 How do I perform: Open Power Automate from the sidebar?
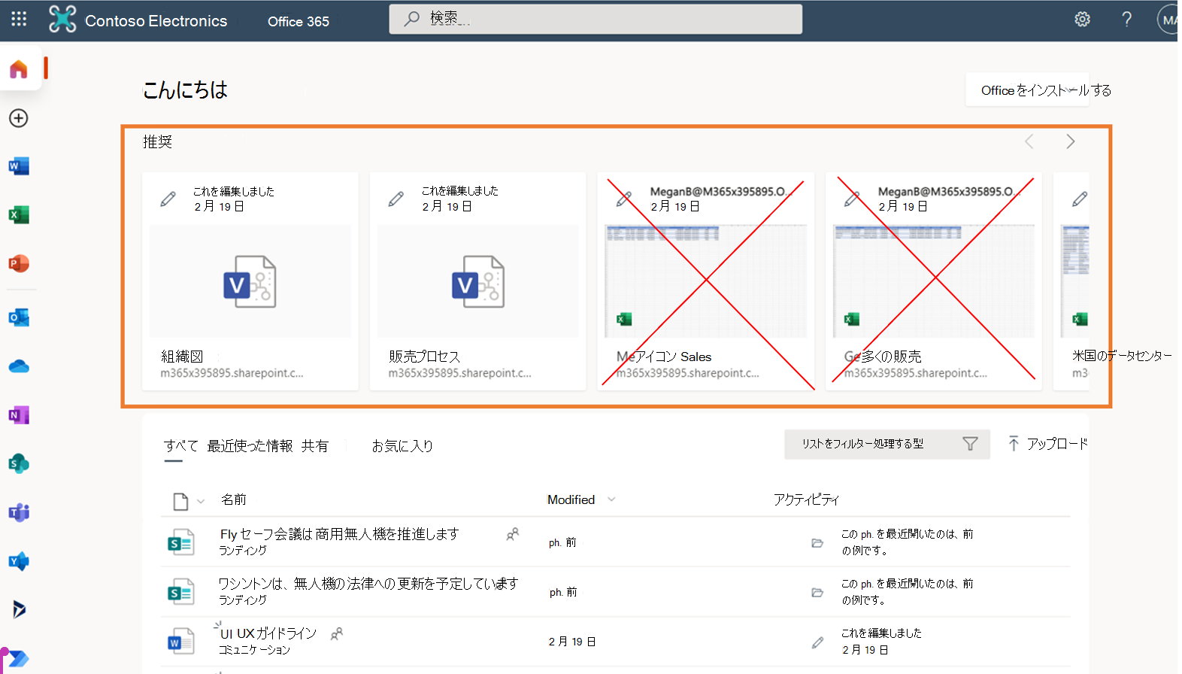19,658
